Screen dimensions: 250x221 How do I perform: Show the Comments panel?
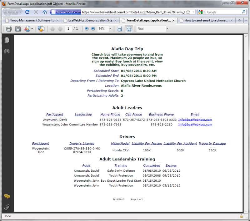7,196
